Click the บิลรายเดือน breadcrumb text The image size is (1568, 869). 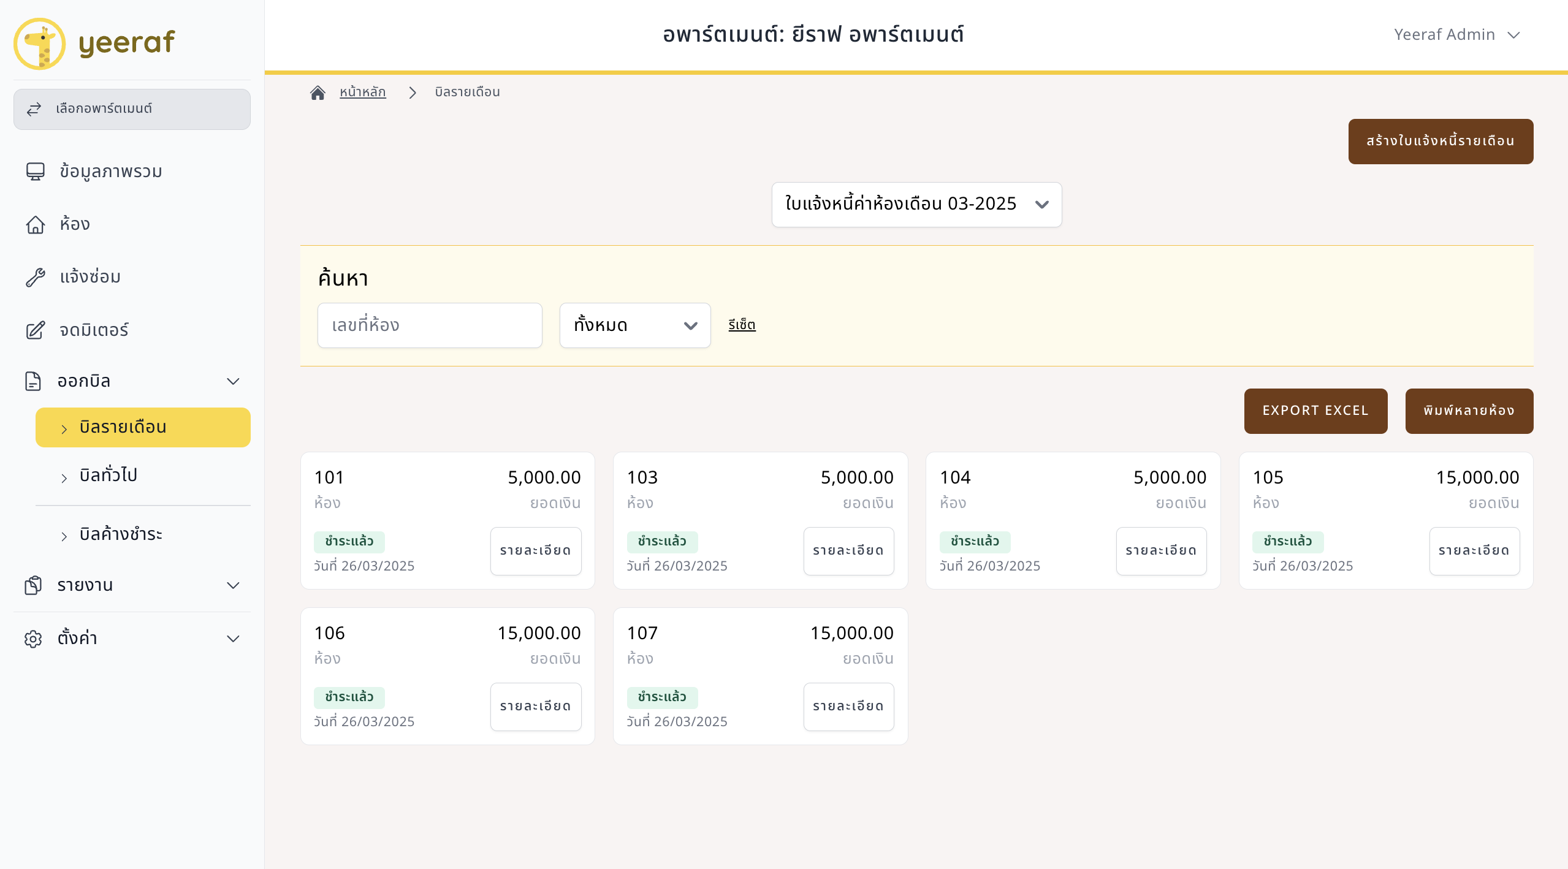click(x=467, y=92)
